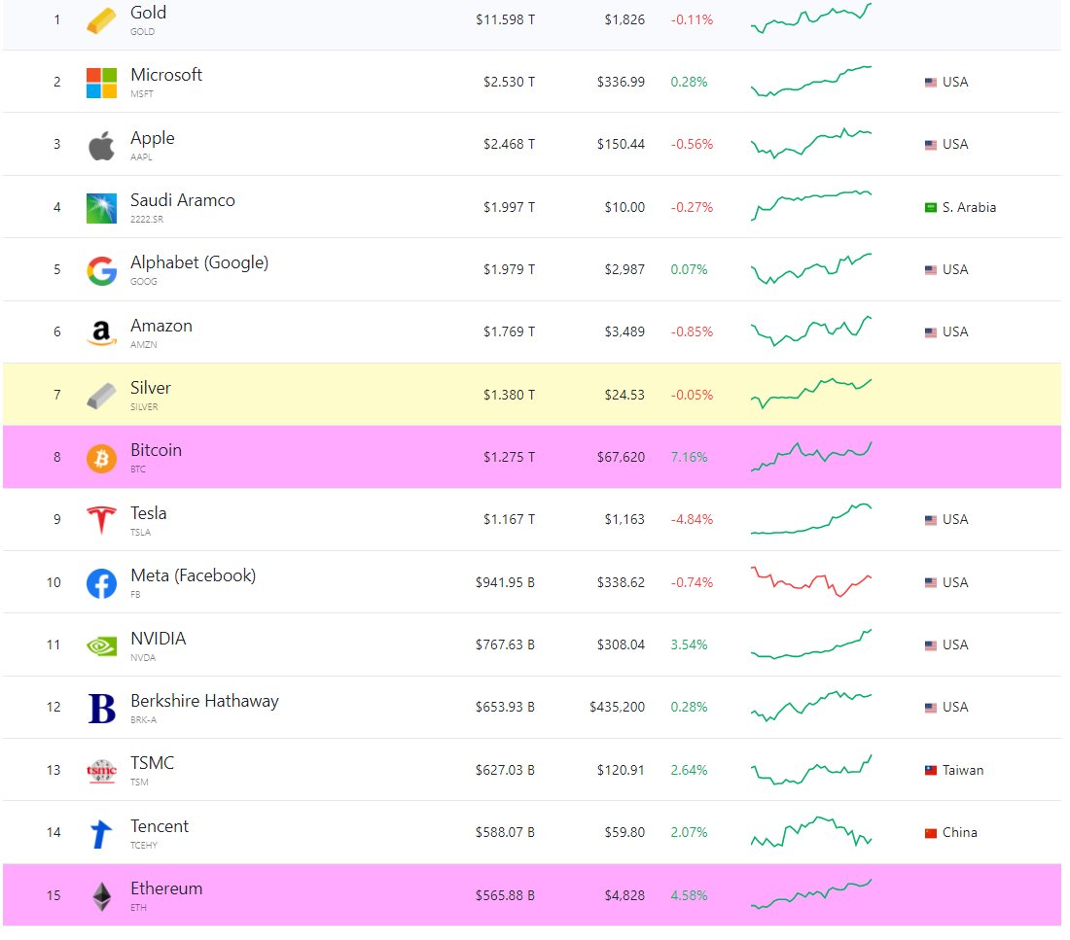Open the Bitcoin asset link

coord(156,450)
